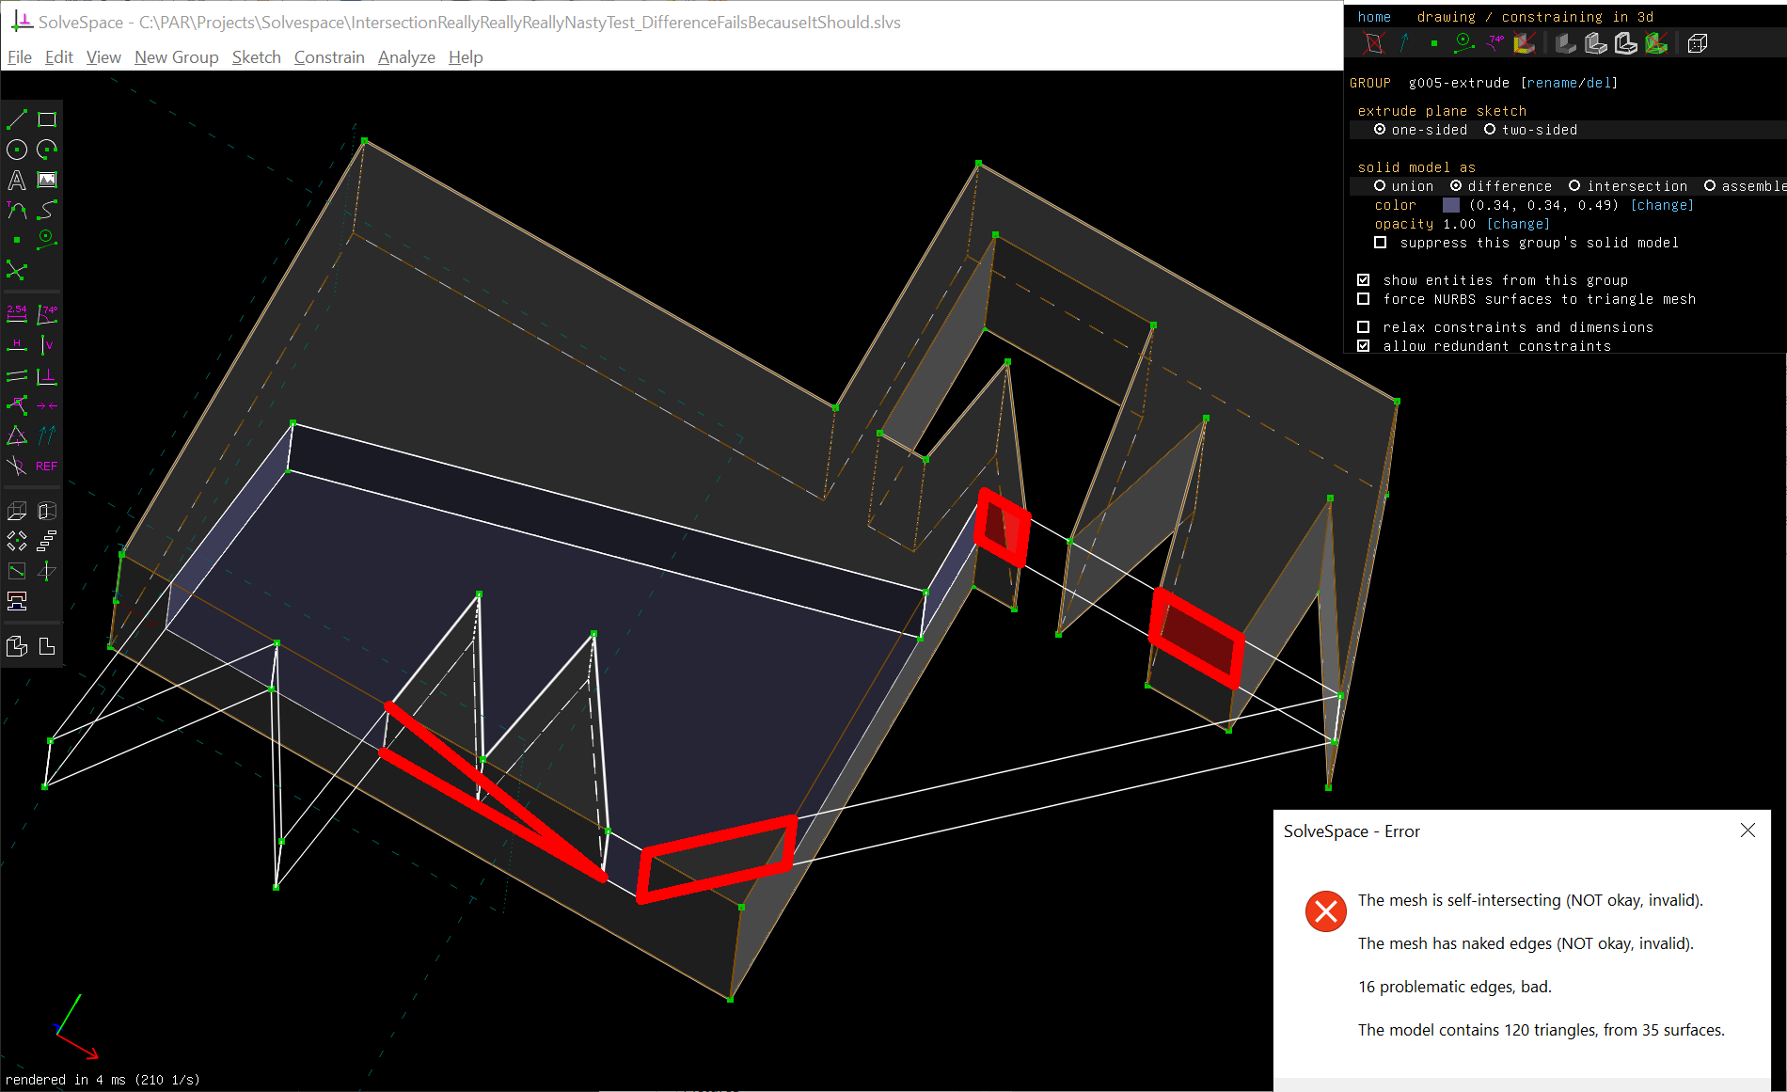Toggle hidden lines cube icon

coord(1698,42)
